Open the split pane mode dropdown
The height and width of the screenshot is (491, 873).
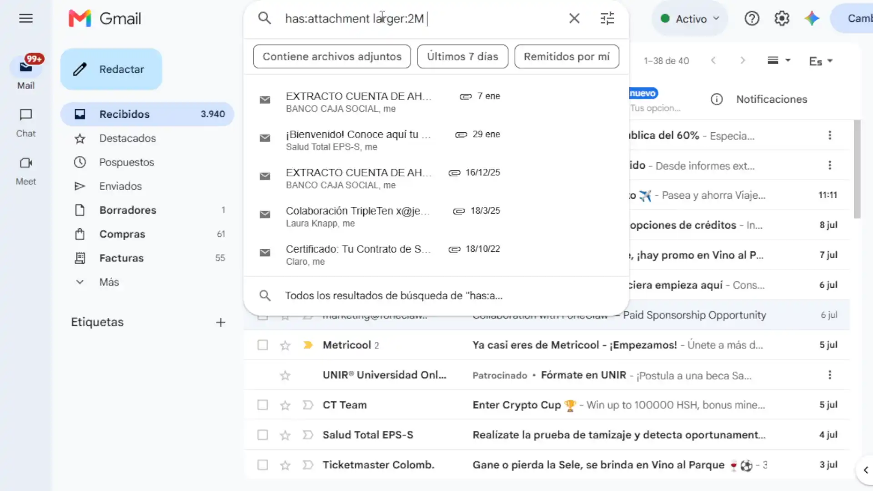pyautogui.click(x=779, y=60)
